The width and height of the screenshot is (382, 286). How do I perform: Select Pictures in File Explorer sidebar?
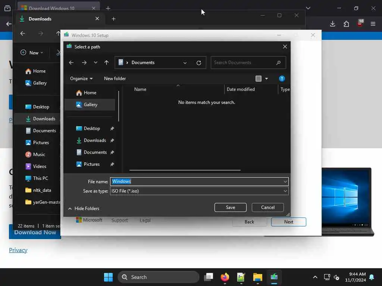38,143
